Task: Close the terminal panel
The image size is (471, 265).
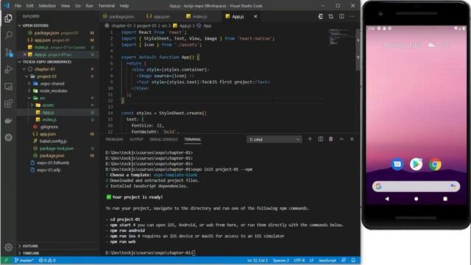Action: pos(352,139)
